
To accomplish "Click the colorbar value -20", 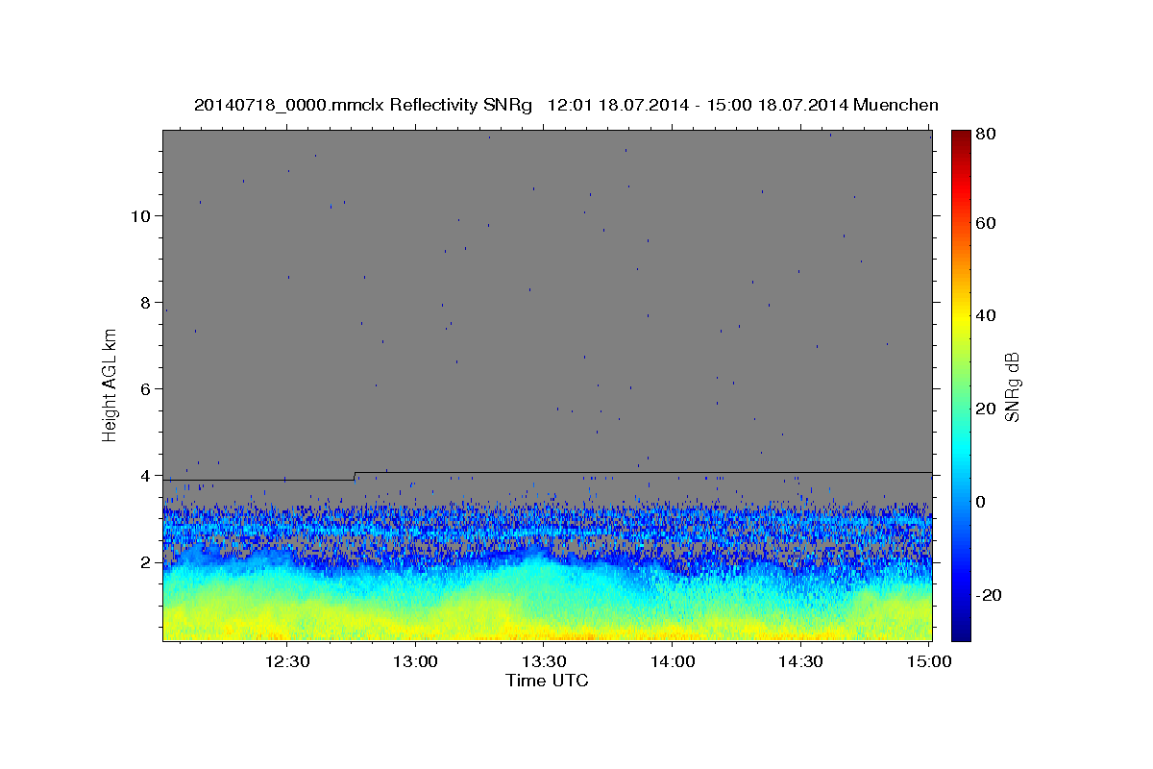I will [x=991, y=595].
